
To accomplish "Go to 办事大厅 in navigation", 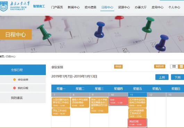I will click(x=141, y=7).
